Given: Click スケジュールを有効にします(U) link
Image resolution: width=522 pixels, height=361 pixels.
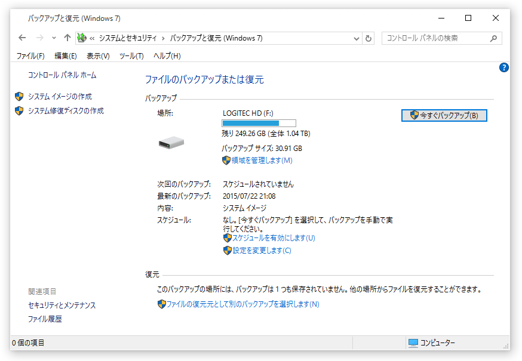Looking at the screenshot, I should tap(274, 238).
